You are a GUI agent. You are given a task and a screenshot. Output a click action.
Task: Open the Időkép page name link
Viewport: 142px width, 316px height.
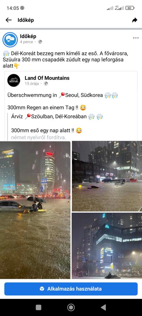click(x=28, y=36)
